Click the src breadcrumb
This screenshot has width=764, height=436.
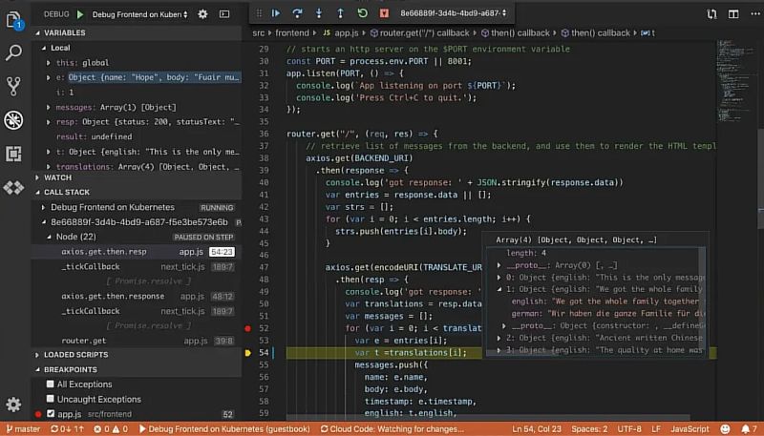[x=258, y=32]
